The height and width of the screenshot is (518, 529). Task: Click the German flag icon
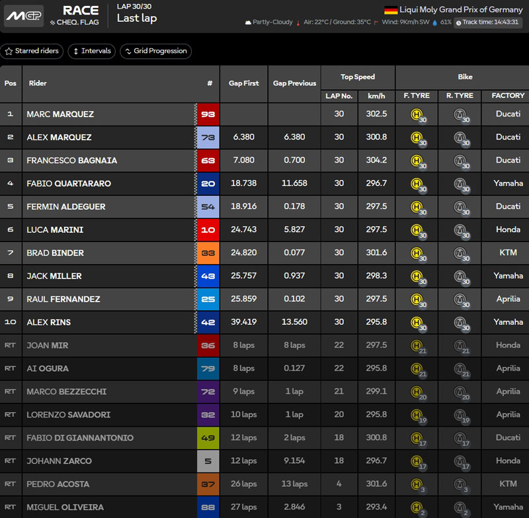[391, 10]
